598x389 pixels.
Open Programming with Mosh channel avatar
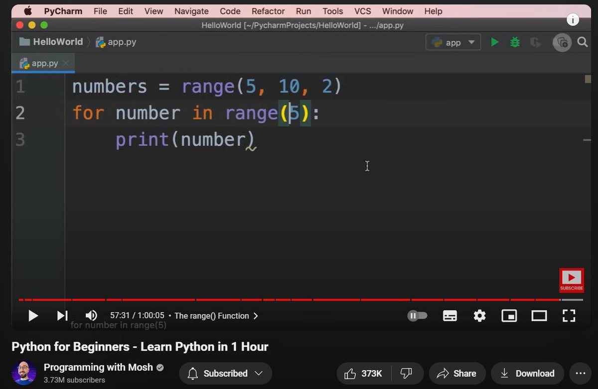coord(24,373)
